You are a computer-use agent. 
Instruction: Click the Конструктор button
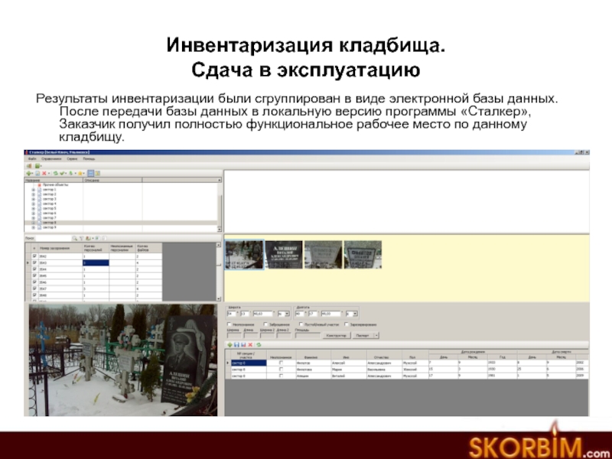(337, 336)
